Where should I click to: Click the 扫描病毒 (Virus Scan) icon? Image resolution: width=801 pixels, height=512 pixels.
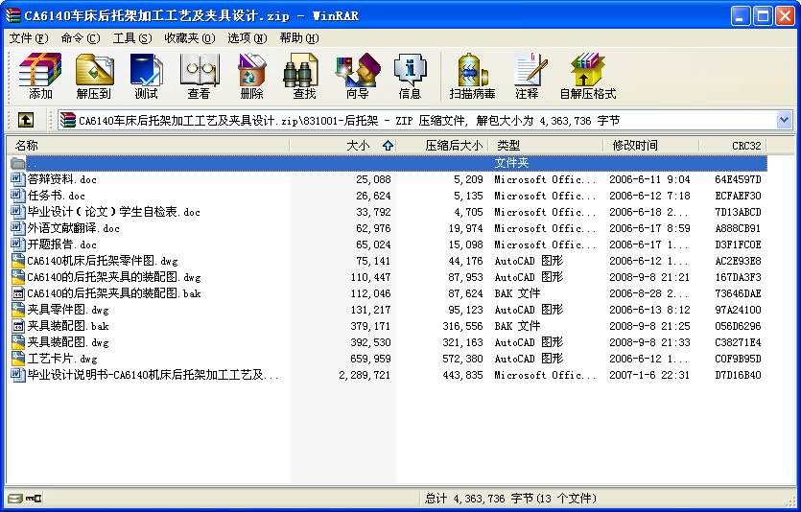point(473,76)
